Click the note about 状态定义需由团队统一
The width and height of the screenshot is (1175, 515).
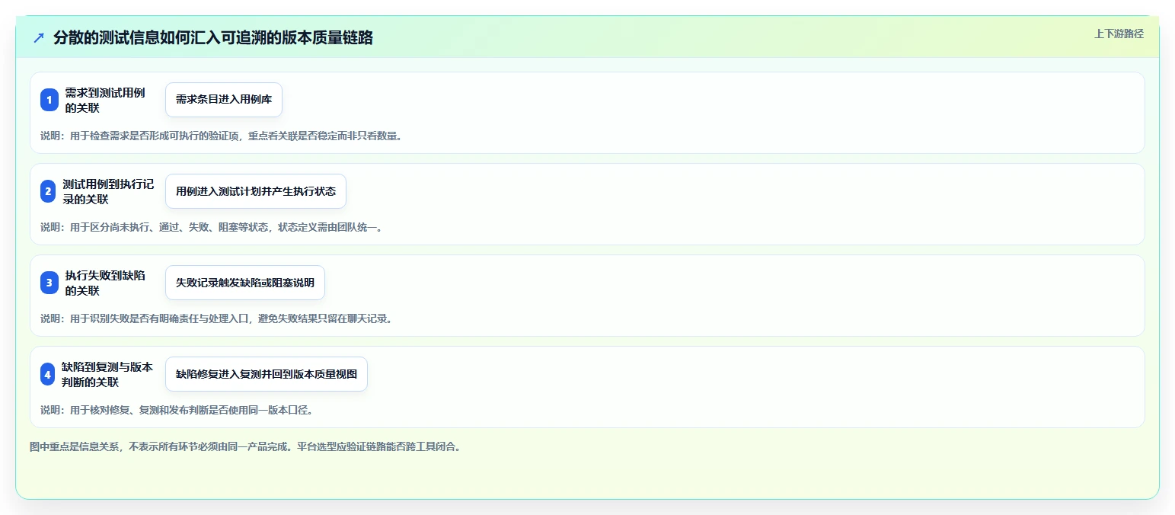tap(211, 227)
